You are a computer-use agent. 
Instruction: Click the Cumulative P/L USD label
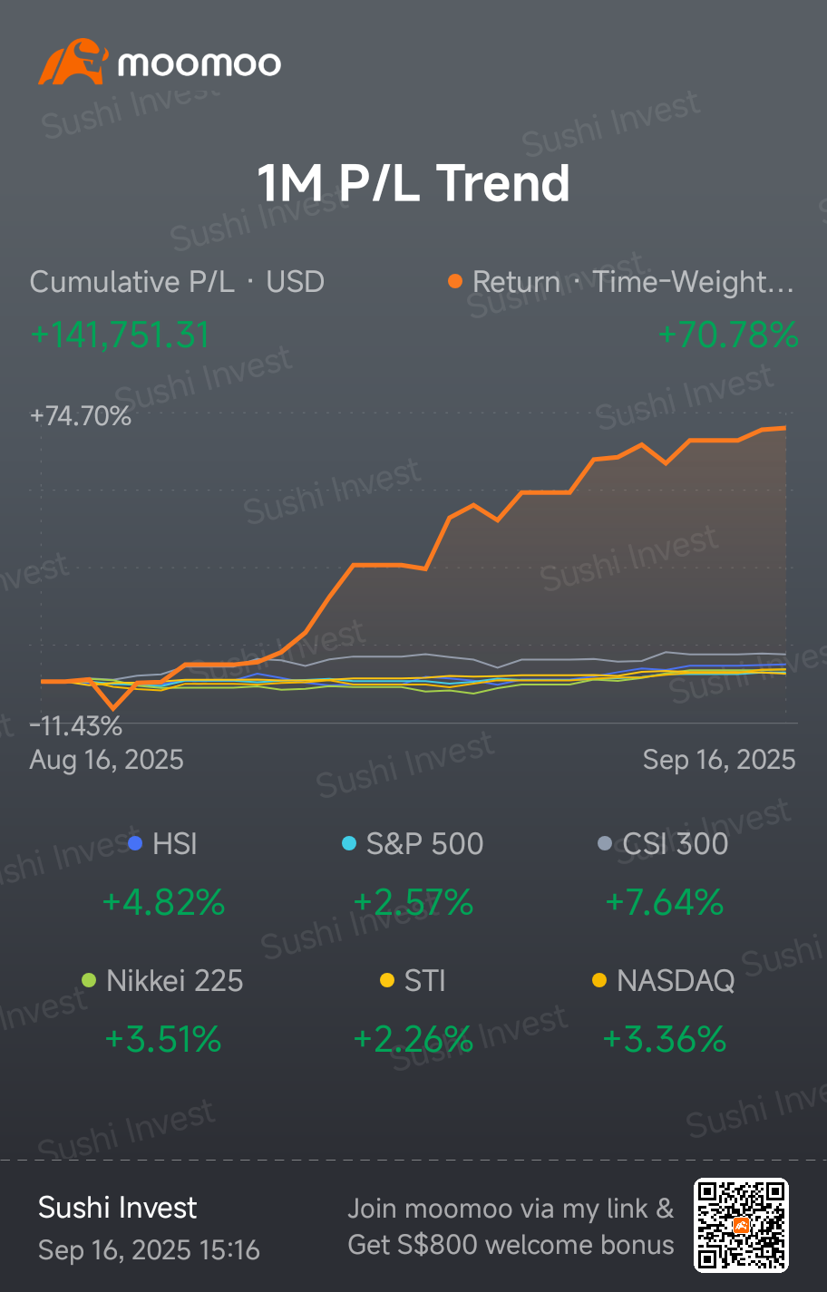(177, 282)
